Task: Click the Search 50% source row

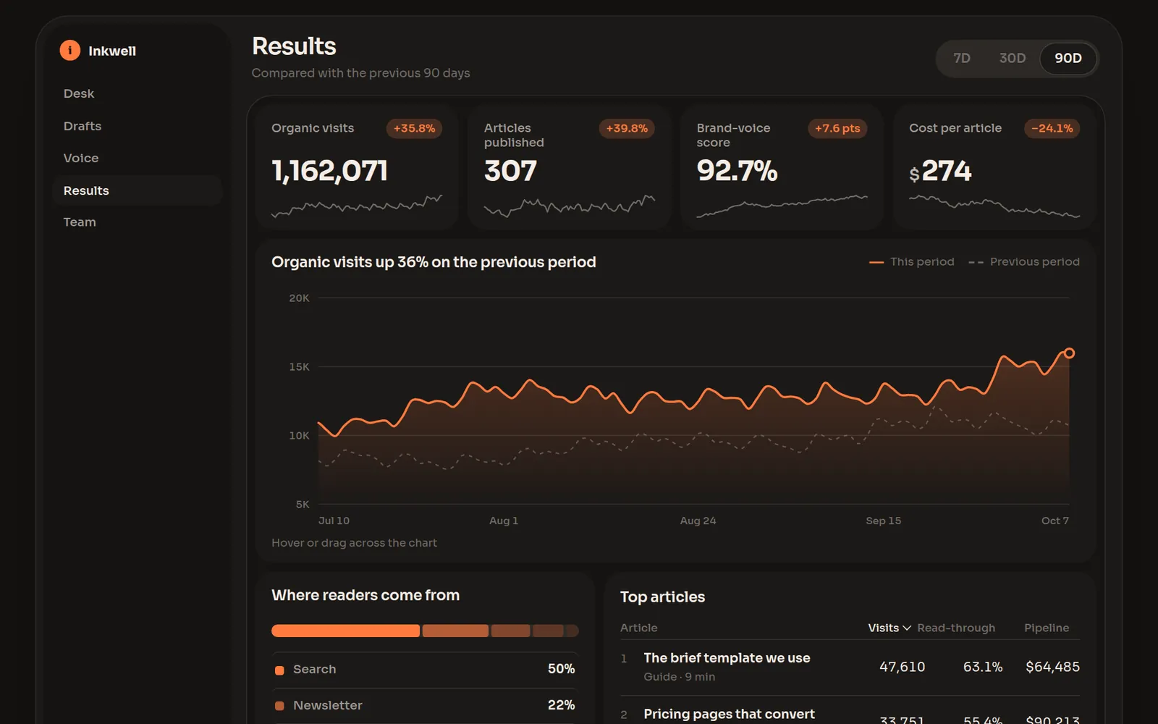Action: 425,670
